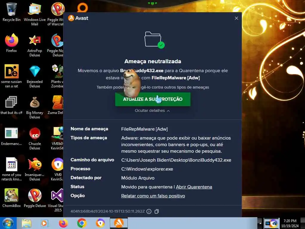
Task: Select the 'none of you' file icon
Action: tap(12, 169)
